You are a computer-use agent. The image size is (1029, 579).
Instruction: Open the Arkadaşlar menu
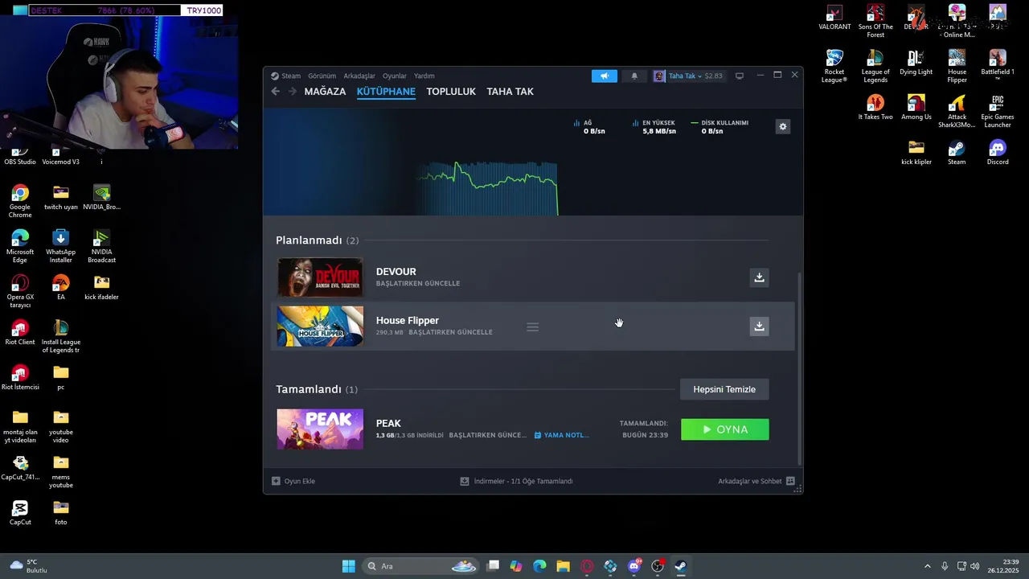[359, 76]
